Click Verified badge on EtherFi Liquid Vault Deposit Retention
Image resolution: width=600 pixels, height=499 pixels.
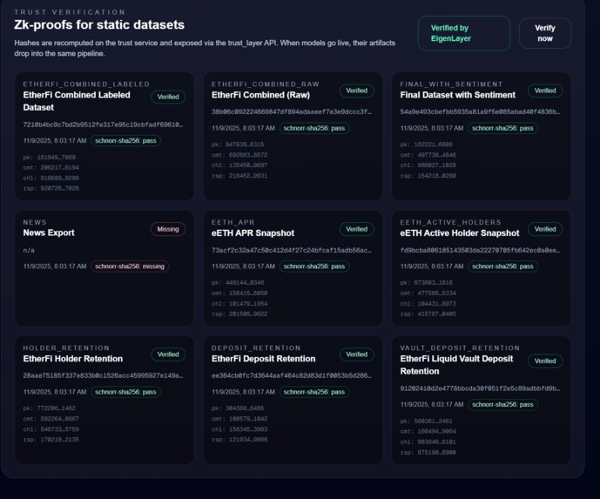545,361
